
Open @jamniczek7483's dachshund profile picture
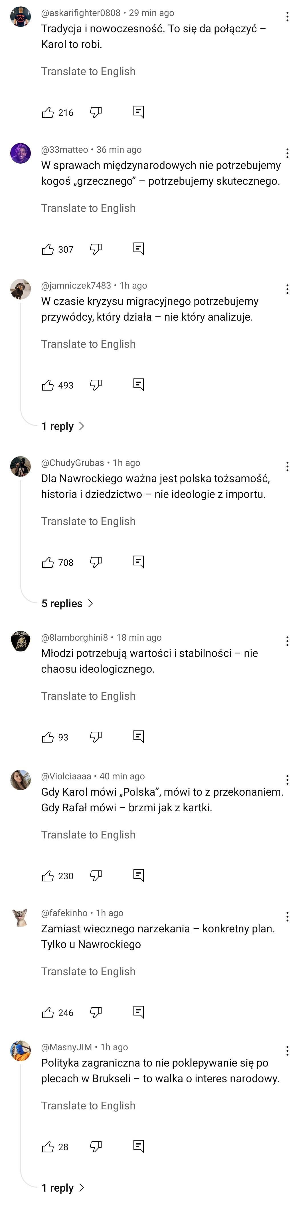coord(21,289)
